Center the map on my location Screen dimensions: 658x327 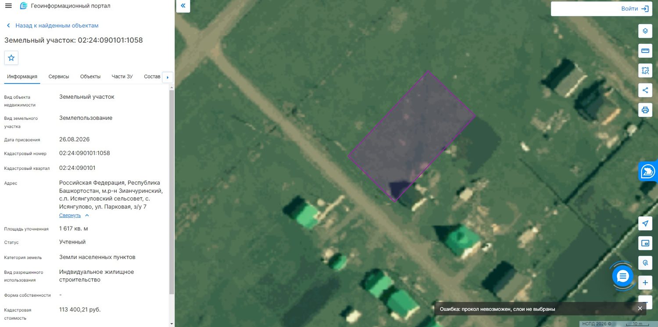pyautogui.click(x=645, y=223)
